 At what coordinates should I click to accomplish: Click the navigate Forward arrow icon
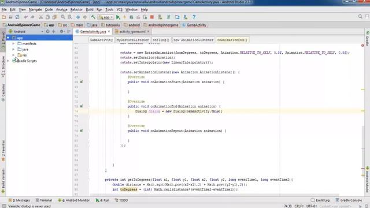click(85, 17)
